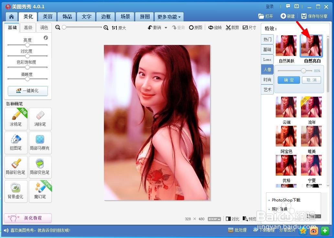334x238 pixels.
Task: Click 1:1 原大 actual size
Action: (x=119, y=28)
